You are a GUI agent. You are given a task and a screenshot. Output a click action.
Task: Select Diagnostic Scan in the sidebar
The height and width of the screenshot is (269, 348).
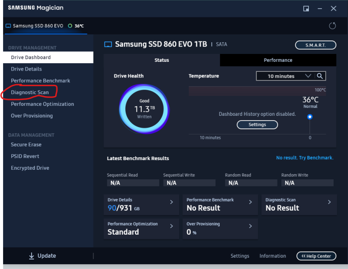30,92
